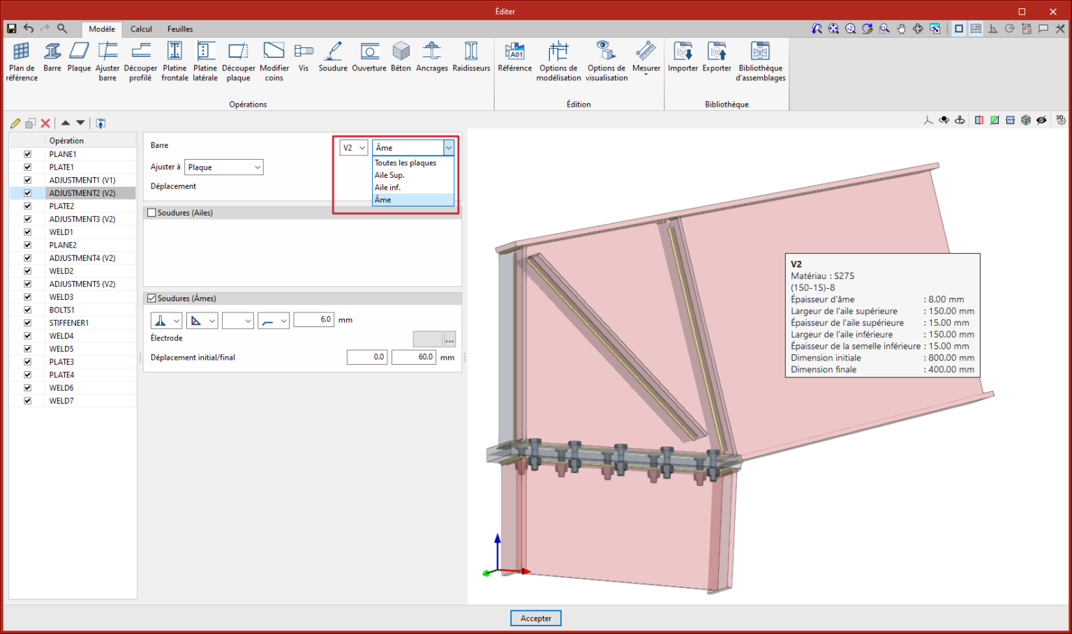This screenshot has height=634, width=1072.
Task: Click the red delete operation icon
Action: [x=45, y=123]
